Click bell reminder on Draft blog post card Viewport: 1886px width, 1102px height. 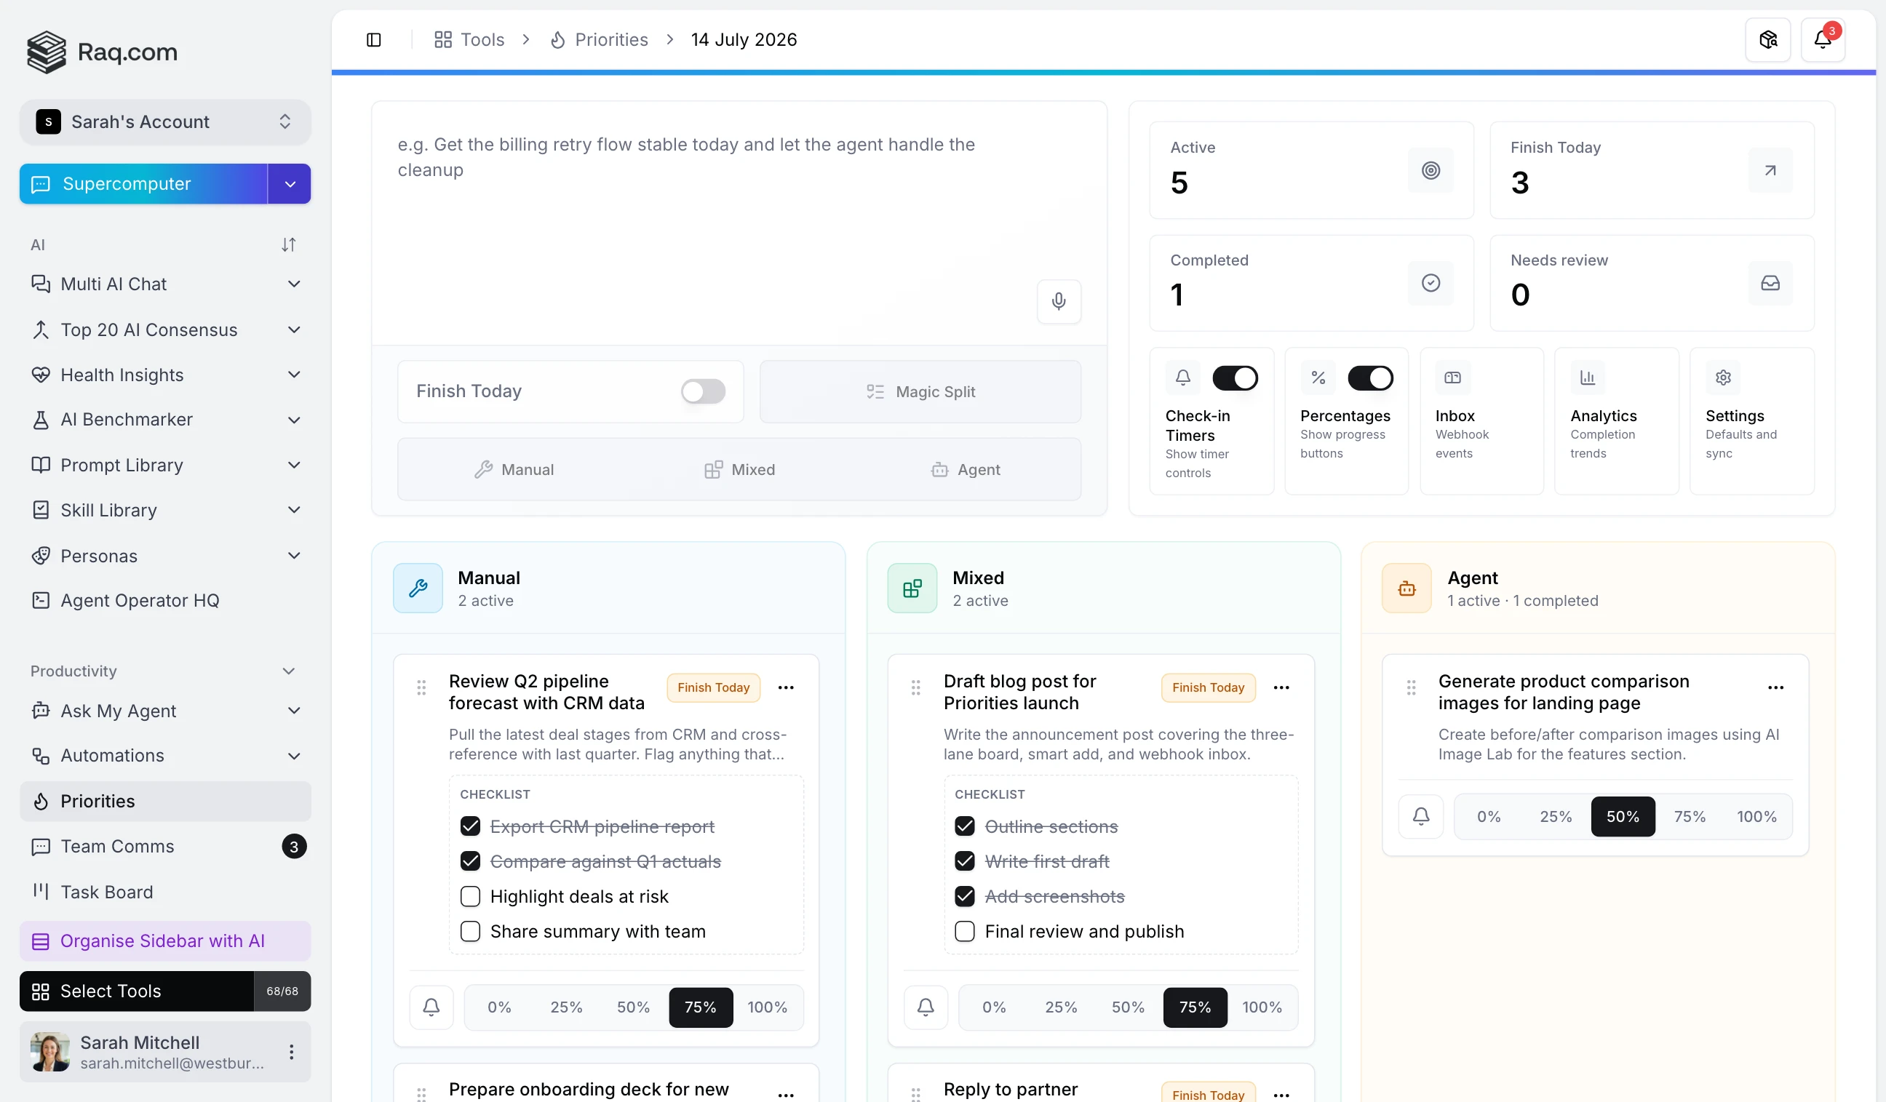point(926,1007)
